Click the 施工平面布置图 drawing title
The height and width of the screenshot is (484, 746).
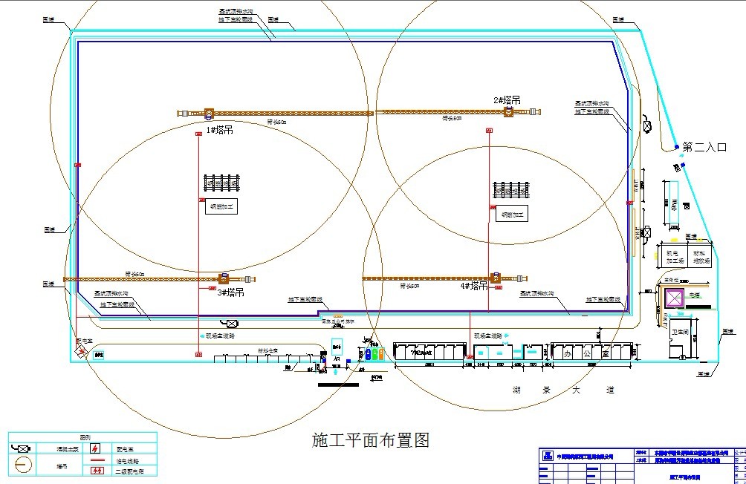coord(369,440)
